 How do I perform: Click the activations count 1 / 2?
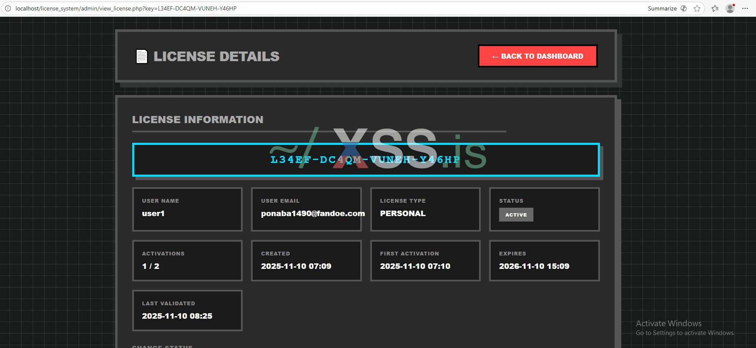(x=151, y=266)
